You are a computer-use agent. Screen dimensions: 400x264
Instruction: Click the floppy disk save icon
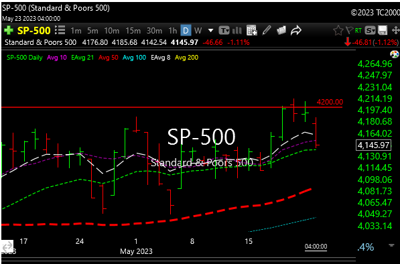tap(383, 31)
